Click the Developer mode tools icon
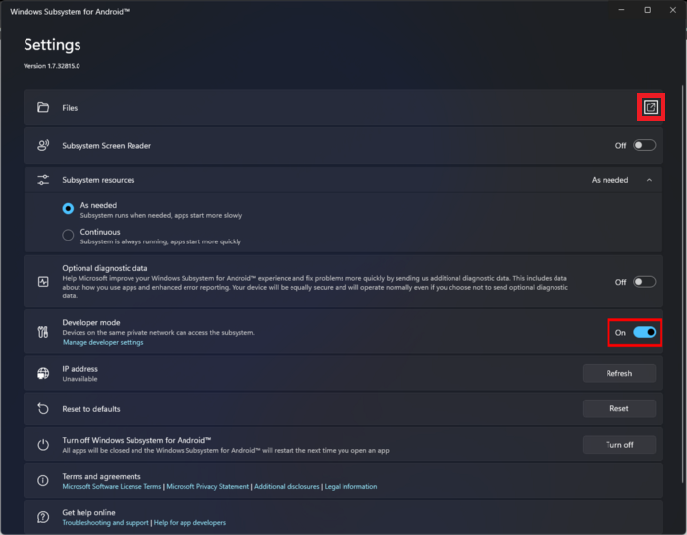Viewport: 687px width, 535px height. click(x=43, y=332)
